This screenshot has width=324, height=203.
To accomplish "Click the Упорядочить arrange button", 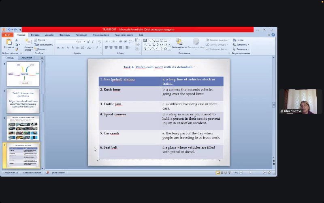I will 179,44.
